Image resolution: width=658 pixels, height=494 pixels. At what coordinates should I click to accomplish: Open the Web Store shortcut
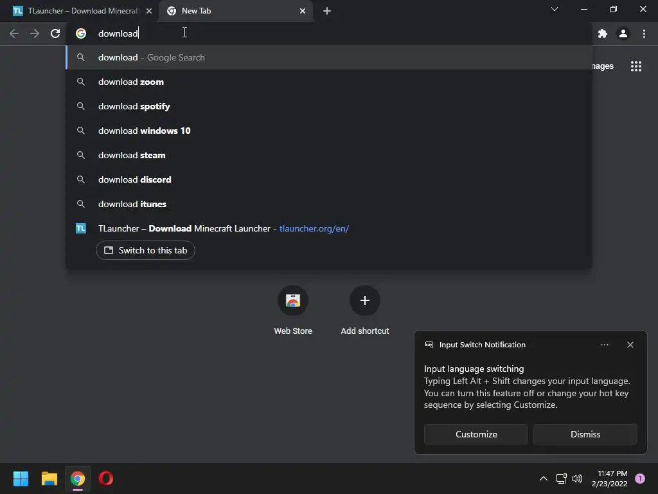tap(293, 310)
